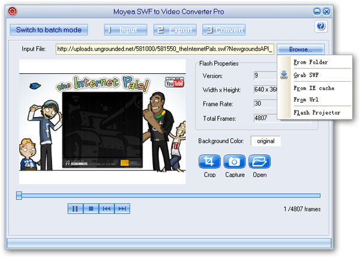Click the Grab SWF download icon
Viewport: 360px width, 257px height.
pos(284,75)
